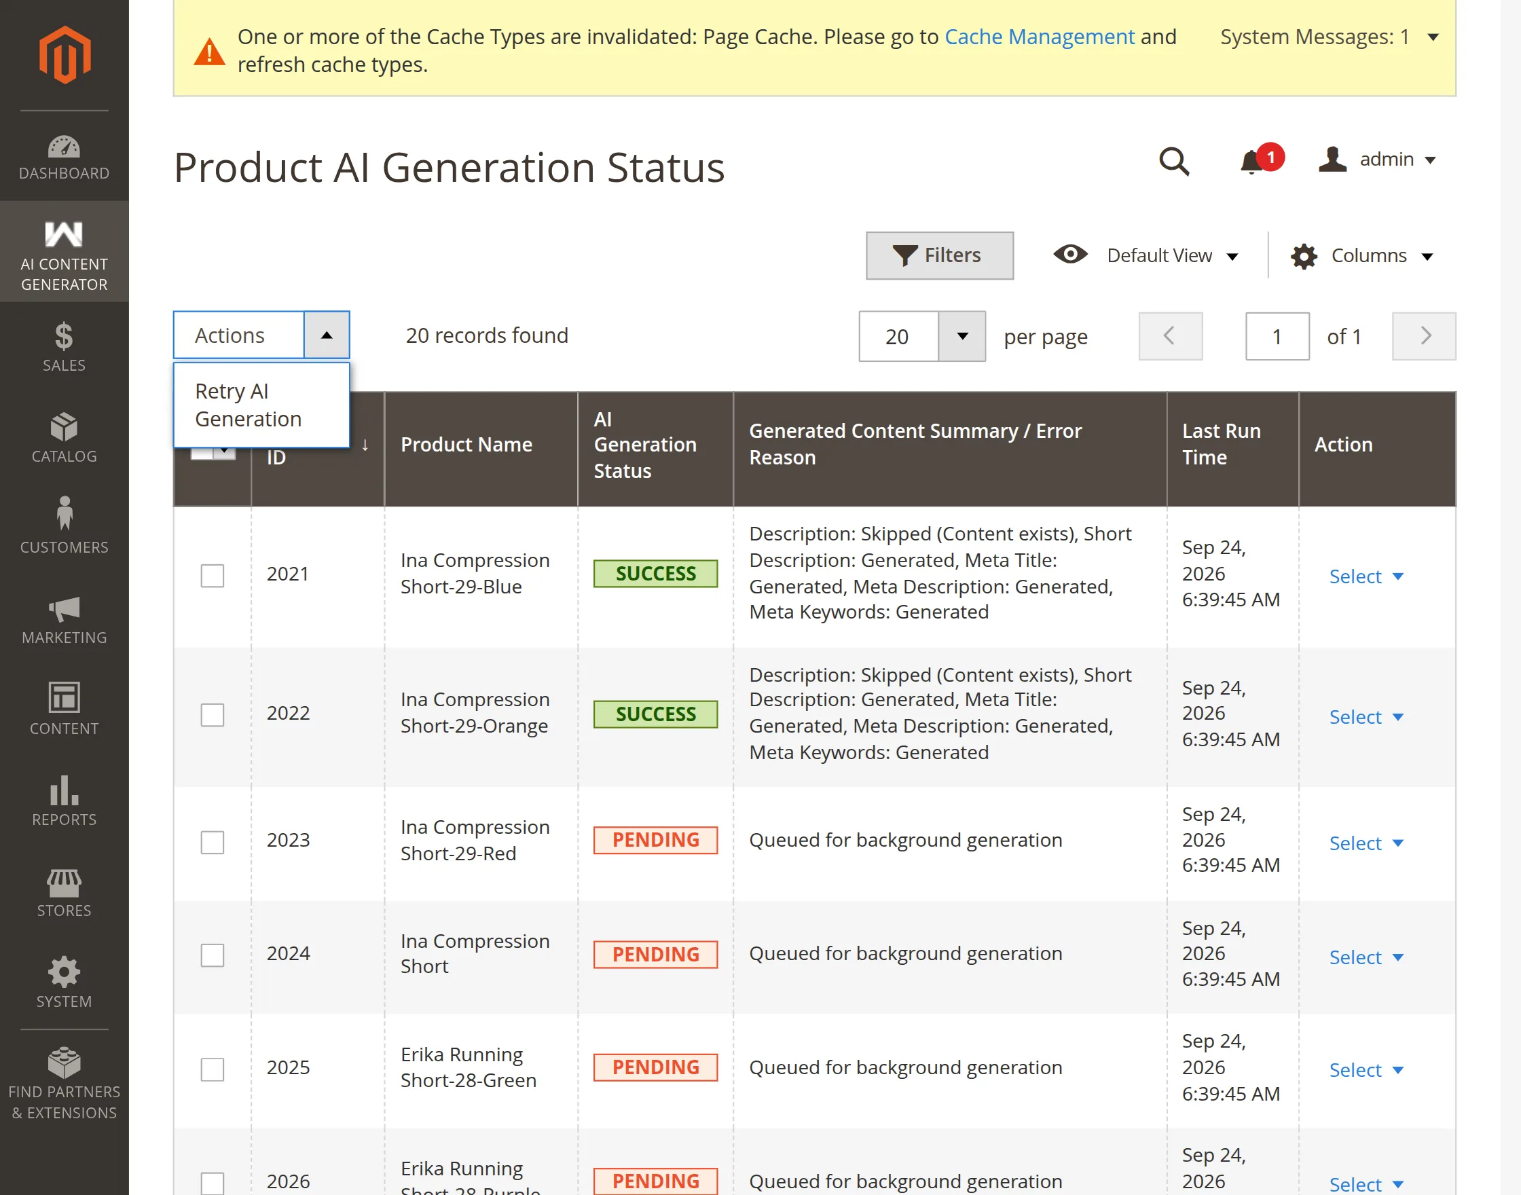
Task: Open AI Content Generator sidebar menu
Action: [65, 253]
